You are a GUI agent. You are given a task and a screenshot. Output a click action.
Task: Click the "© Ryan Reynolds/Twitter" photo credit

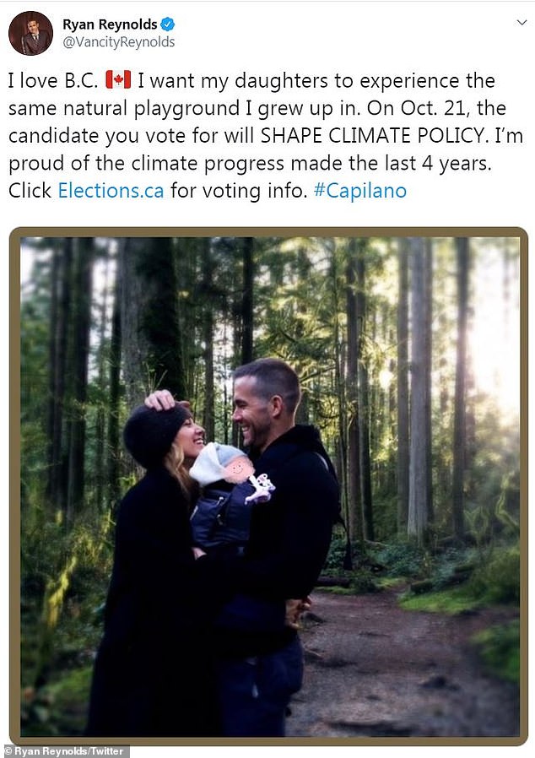tap(66, 751)
